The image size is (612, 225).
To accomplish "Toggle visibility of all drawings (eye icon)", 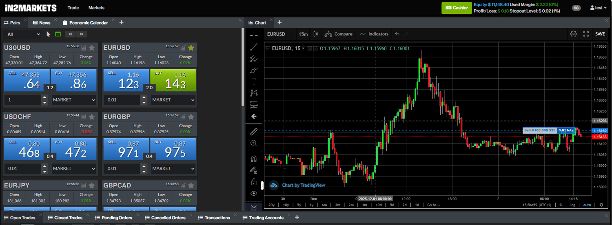I will pyautogui.click(x=254, y=194).
